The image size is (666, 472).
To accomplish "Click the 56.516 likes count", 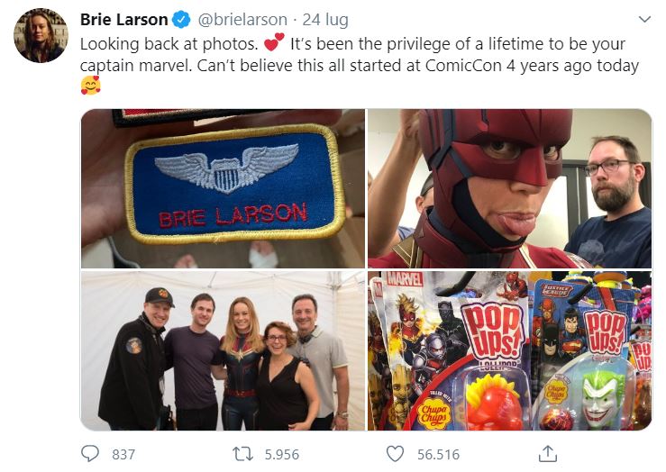I will [x=438, y=455].
